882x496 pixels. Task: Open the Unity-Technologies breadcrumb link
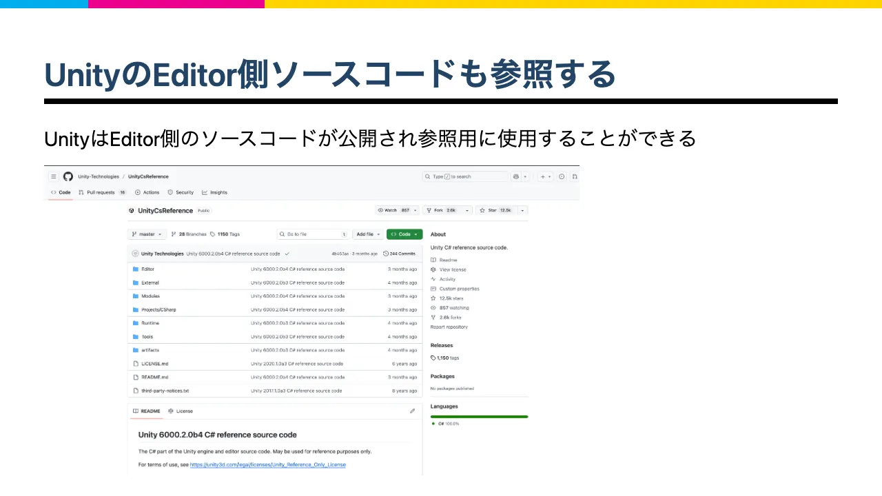[99, 176]
